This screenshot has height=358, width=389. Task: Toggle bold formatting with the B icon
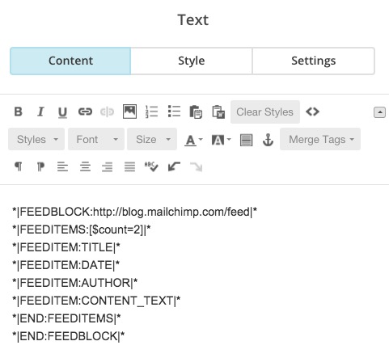tap(18, 112)
